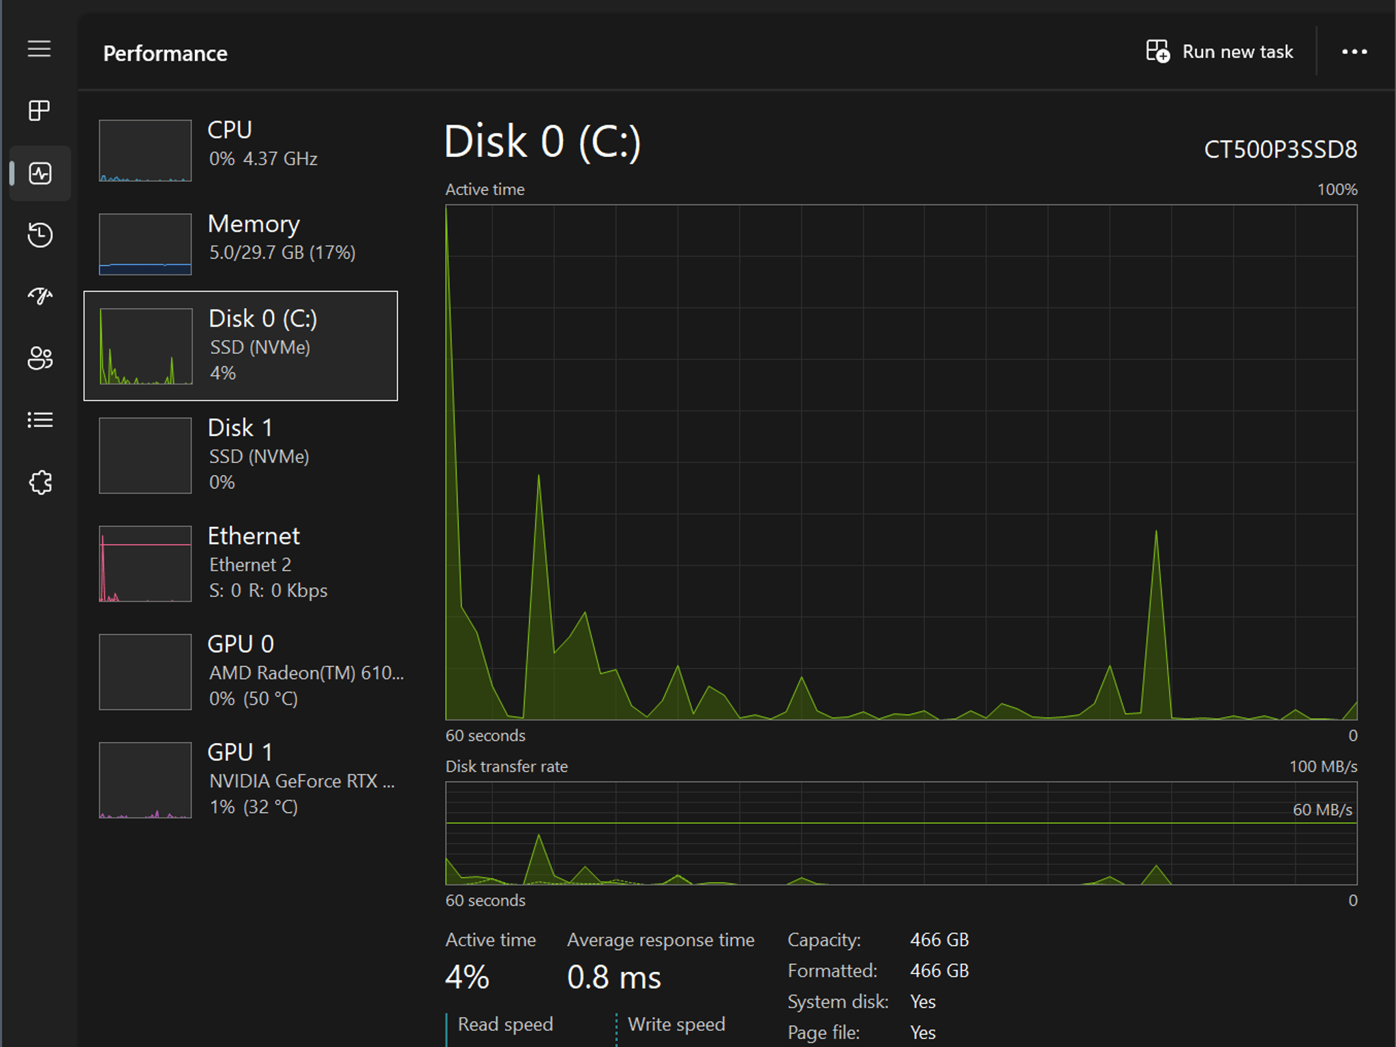This screenshot has height=1047, width=1396.
Task: Select the Performance page icon
Action: coord(40,173)
